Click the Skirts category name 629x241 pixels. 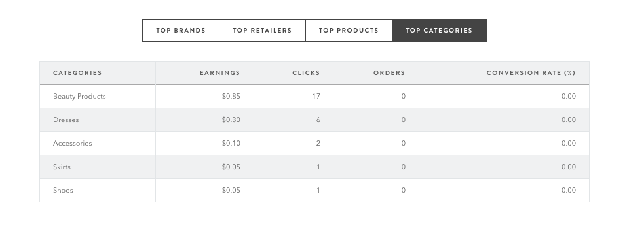(62, 167)
